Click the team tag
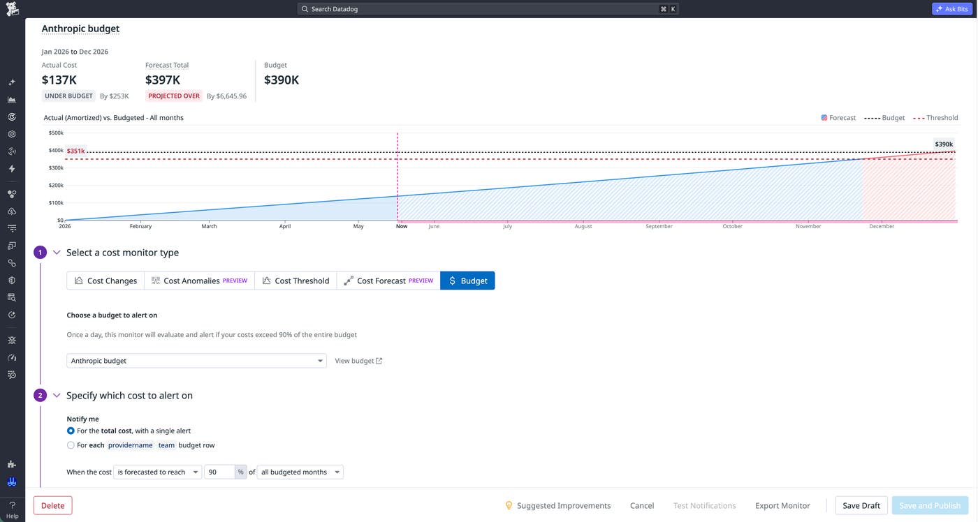Image resolution: width=978 pixels, height=522 pixels. coord(166,445)
